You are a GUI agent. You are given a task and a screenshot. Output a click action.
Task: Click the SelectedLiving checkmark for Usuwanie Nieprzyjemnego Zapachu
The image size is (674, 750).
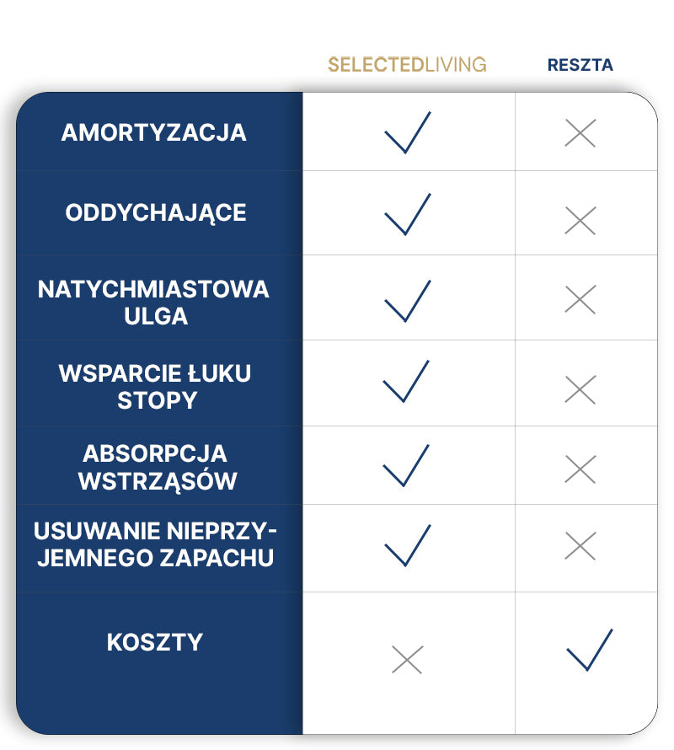pos(407,546)
